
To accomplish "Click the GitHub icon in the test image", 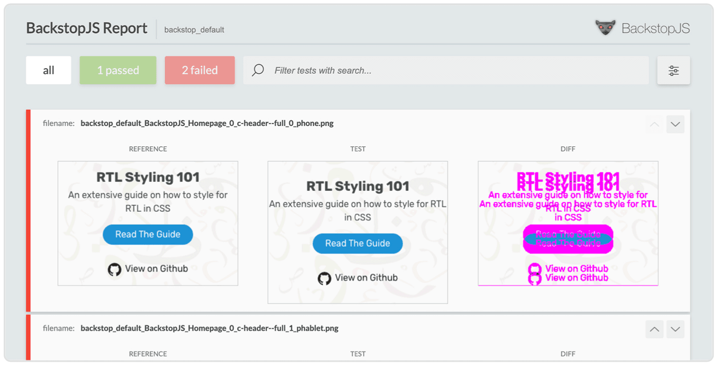I will (324, 278).
